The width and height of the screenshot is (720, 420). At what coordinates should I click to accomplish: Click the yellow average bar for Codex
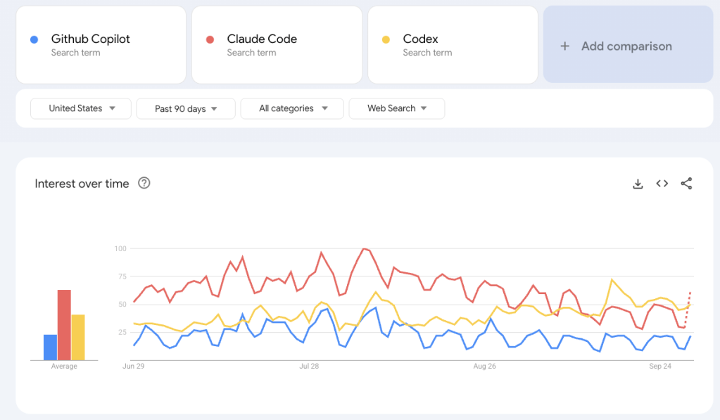coord(78,337)
